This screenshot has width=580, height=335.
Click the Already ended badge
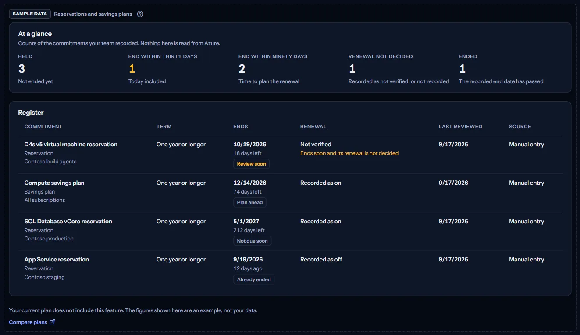click(x=254, y=279)
